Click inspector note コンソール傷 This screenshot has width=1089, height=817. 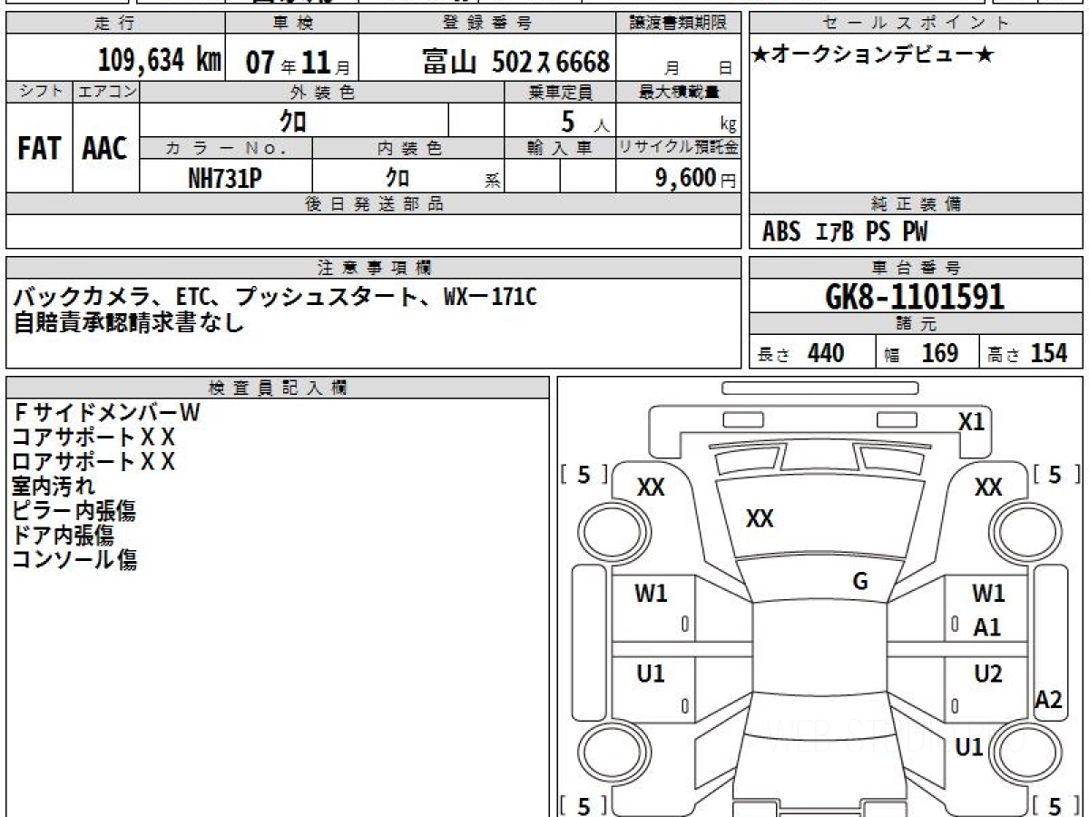[74, 559]
